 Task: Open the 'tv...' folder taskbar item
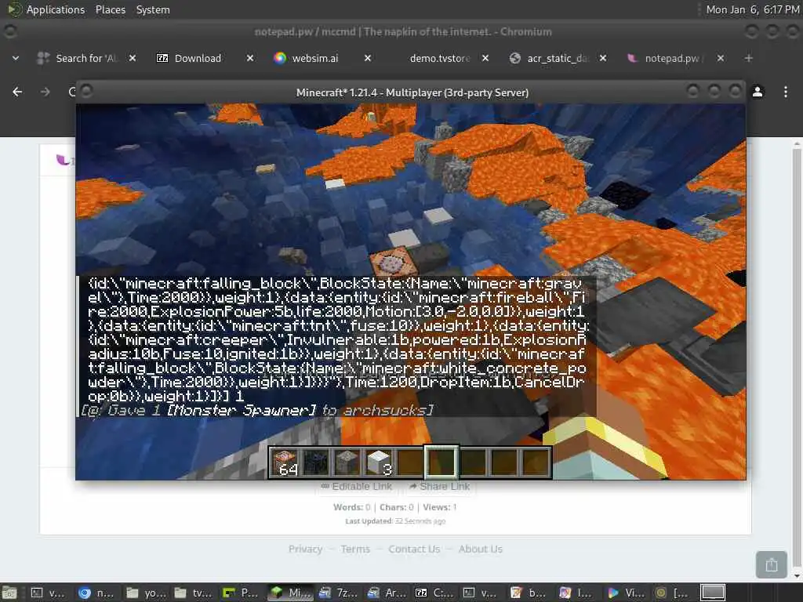coord(193,593)
